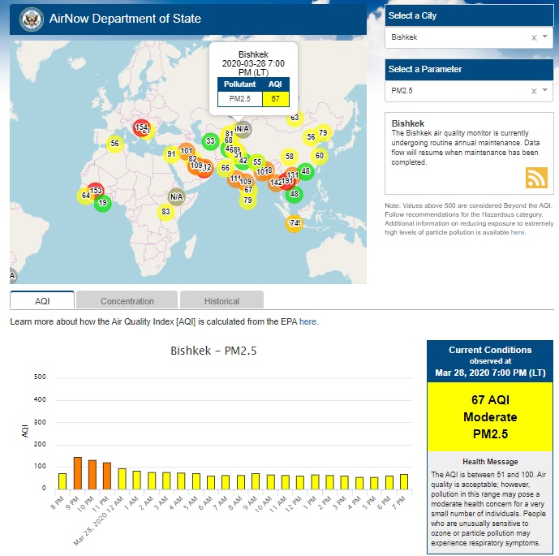
Task: Select the AQI tab
Action: 42,301
